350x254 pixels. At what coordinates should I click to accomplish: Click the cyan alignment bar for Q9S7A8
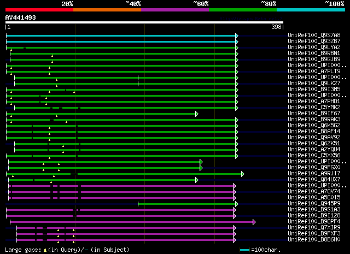click(121, 36)
